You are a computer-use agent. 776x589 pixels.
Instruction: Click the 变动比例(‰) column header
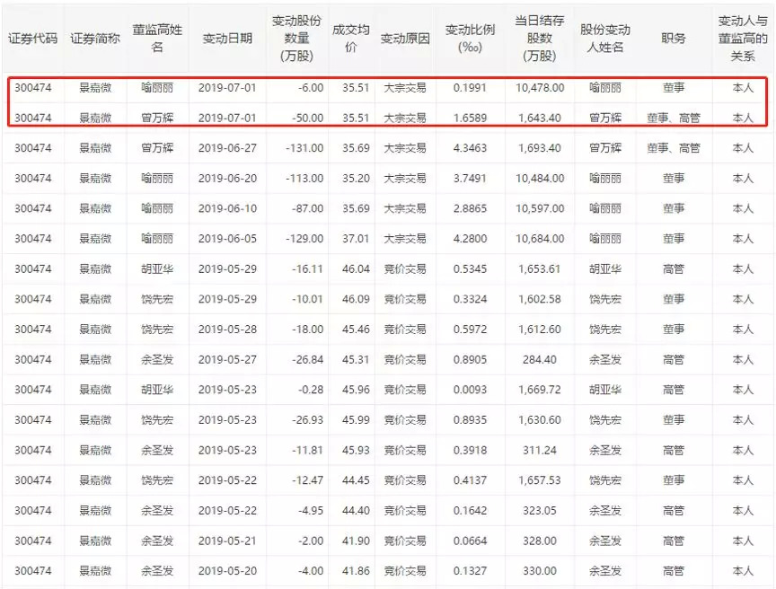[x=471, y=39]
